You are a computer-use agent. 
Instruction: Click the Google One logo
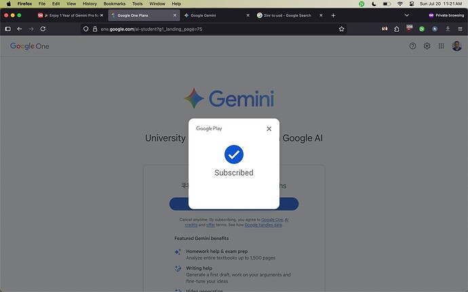pyautogui.click(x=30, y=46)
